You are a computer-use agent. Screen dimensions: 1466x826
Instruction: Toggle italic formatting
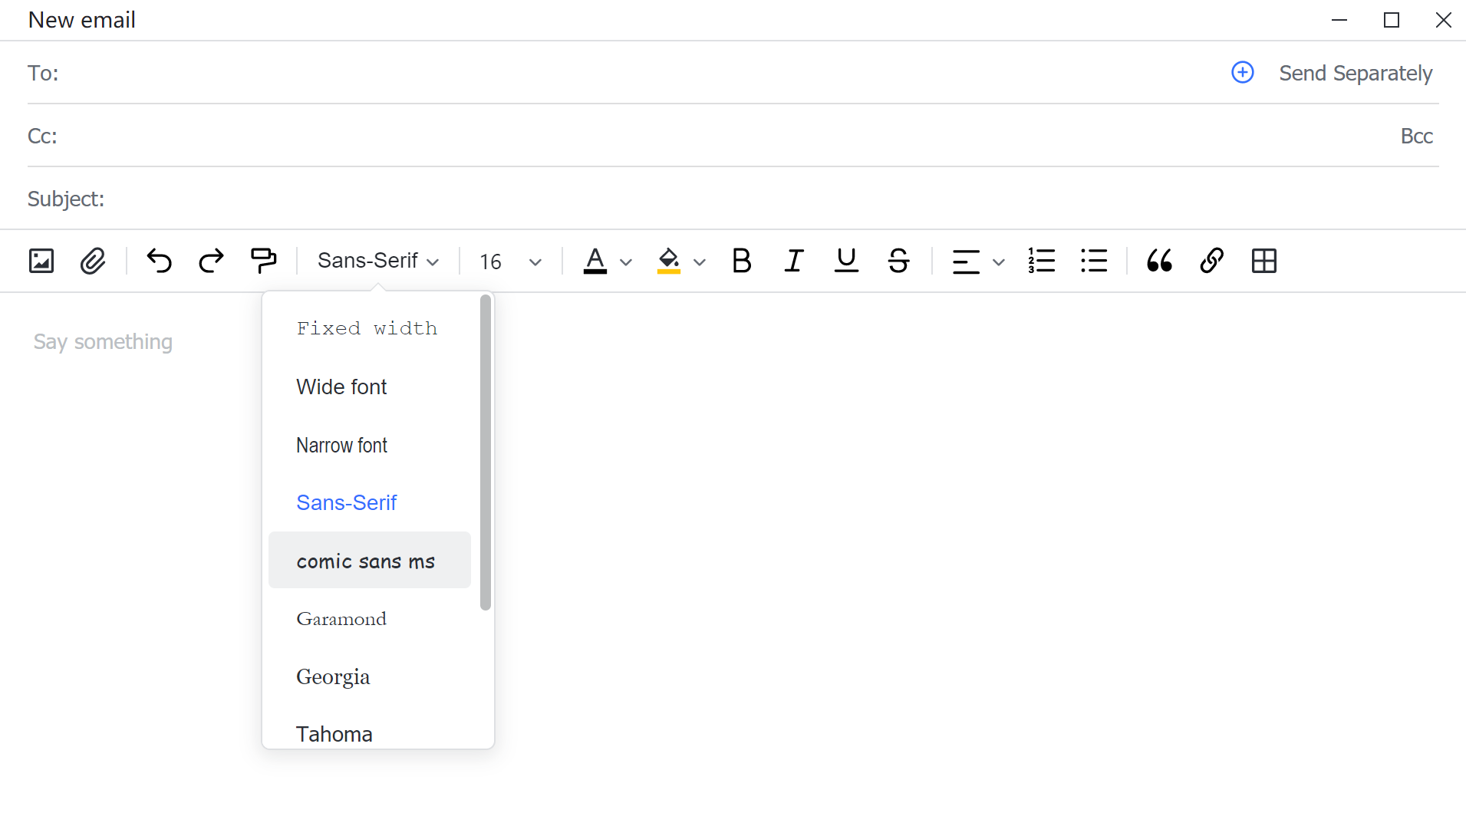coord(794,261)
